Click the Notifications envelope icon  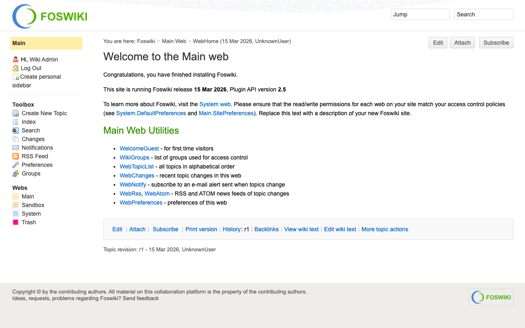(x=16, y=148)
